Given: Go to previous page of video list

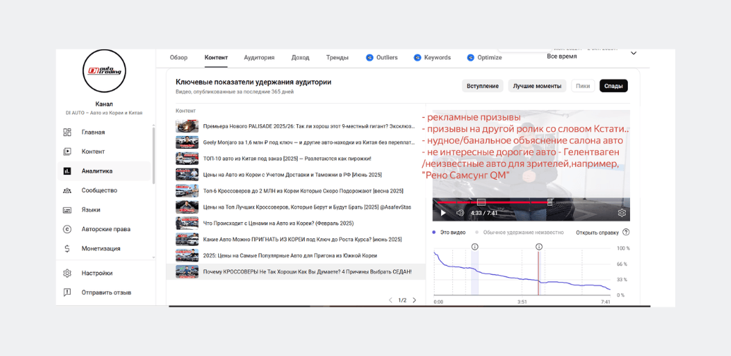Looking at the screenshot, I should (x=391, y=300).
